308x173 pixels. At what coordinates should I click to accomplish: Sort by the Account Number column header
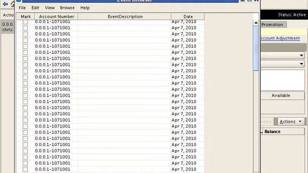[56, 16]
